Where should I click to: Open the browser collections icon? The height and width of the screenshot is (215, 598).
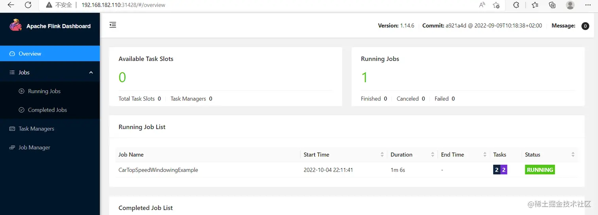553,5
